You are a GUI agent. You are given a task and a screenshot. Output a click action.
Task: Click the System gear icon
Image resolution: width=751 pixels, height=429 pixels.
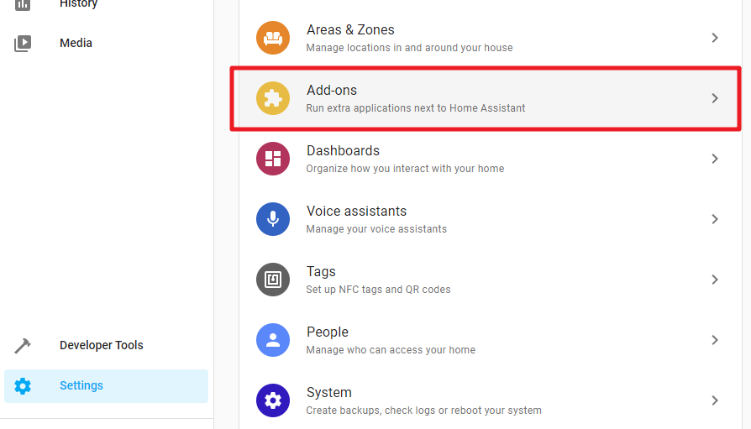pyautogui.click(x=273, y=400)
